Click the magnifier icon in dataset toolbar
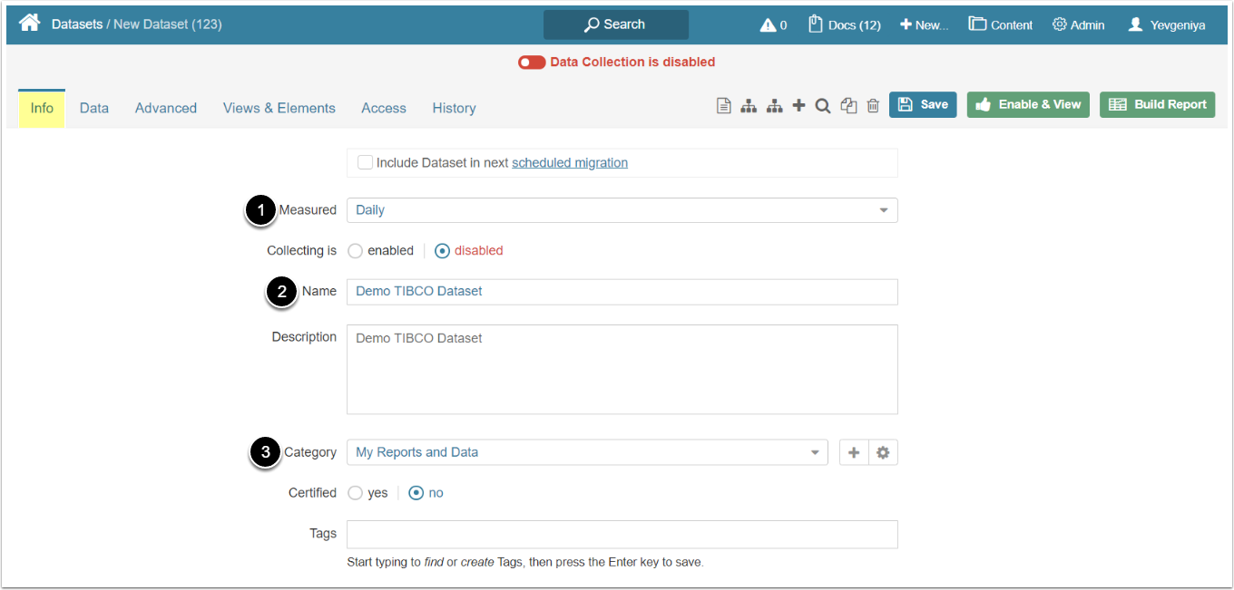Viewport: 1234px width, 590px height. (x=823, y=106)
